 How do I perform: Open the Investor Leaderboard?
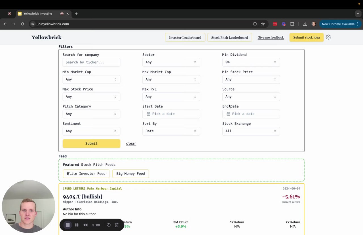pos(185,37)
